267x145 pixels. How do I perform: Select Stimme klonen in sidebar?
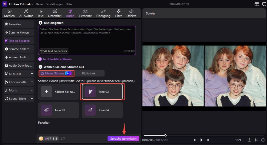pos(19,32)
